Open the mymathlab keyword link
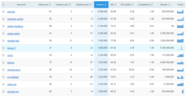186x96 pixels. tap(13, 77)
